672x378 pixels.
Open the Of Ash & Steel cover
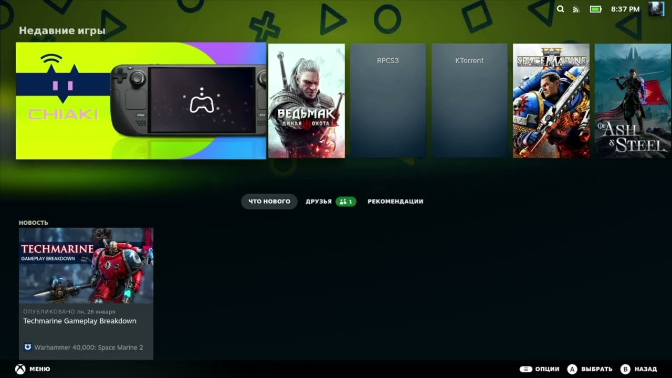click(633, 101)
